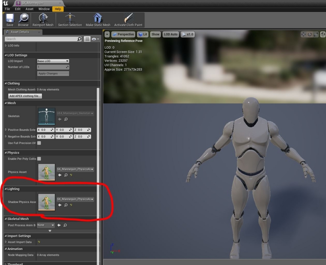Expand the LOD Info section
The image size is (326, 265).
pos(6,45)
